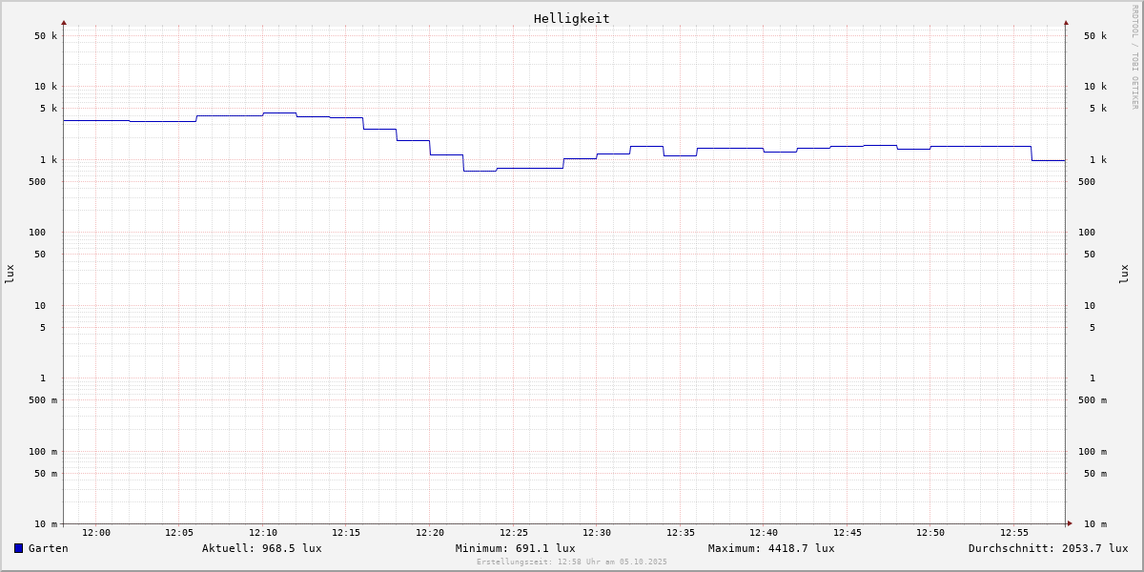
Task: Click the RRDTOOL / TOBI OETIKER watermark
Action: (1134, 57)
